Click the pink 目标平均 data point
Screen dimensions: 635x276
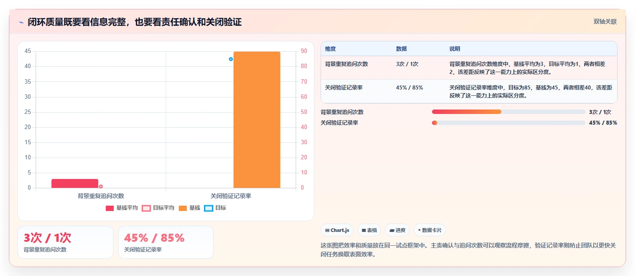(101, 187)
